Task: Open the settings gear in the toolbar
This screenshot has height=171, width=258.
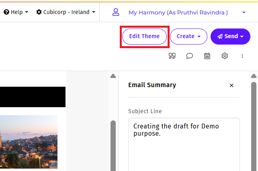Action: [225, 56]
